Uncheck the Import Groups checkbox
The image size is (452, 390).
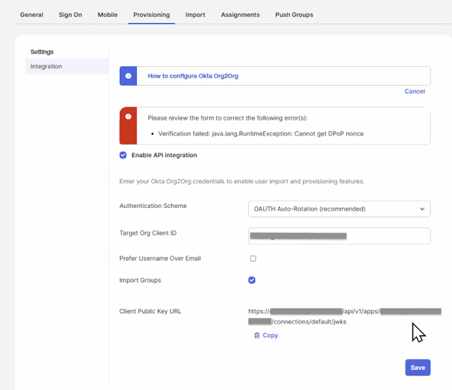252,280
